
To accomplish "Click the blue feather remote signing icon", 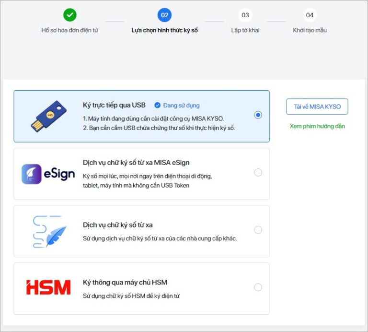I will (49, 231).
